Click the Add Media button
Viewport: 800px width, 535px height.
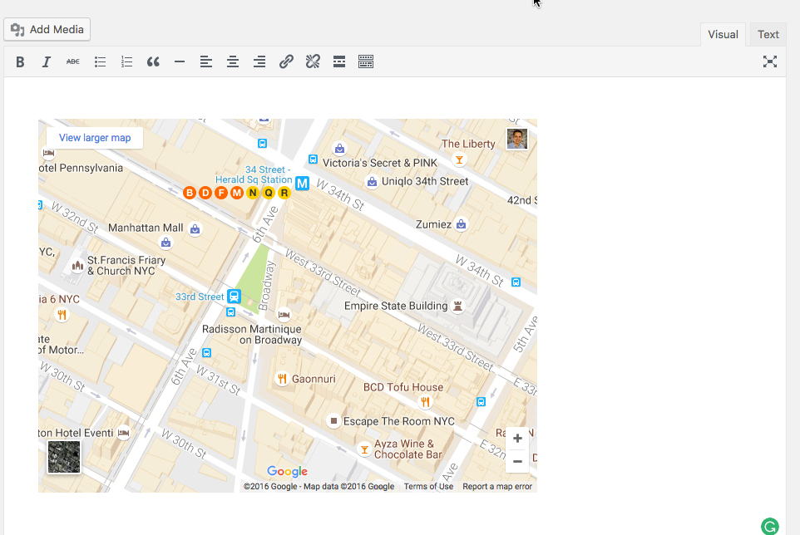[x=47, y=30]
